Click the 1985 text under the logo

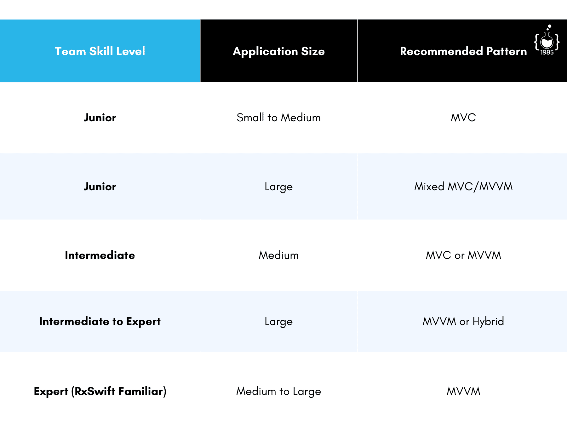[x=547, y=53]
